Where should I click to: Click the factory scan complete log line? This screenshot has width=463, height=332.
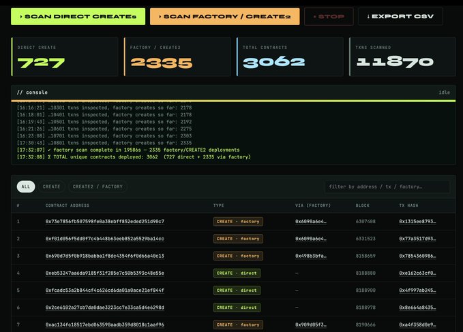[128, 150]
